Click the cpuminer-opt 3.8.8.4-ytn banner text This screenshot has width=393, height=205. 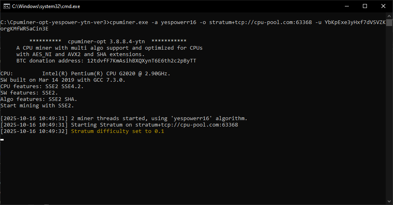106,42
